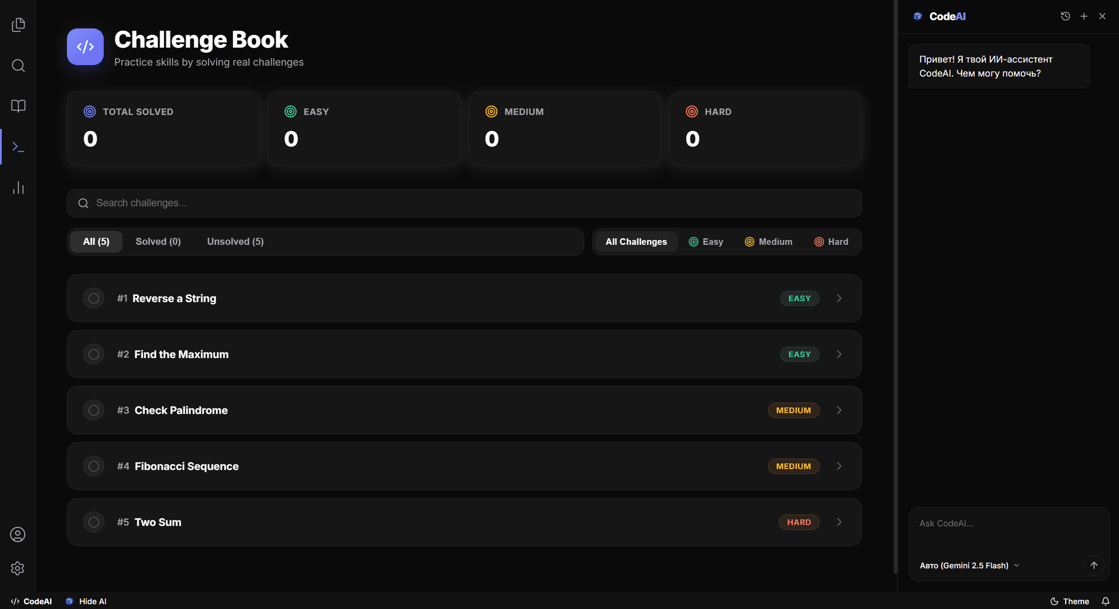Click the chat history icon in CodeAI panel

[x=1066, y=16]
